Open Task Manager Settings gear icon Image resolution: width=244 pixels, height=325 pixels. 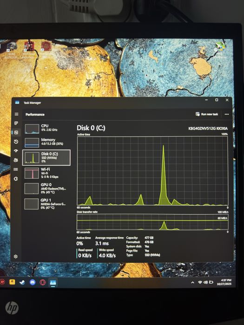point(15,256)
